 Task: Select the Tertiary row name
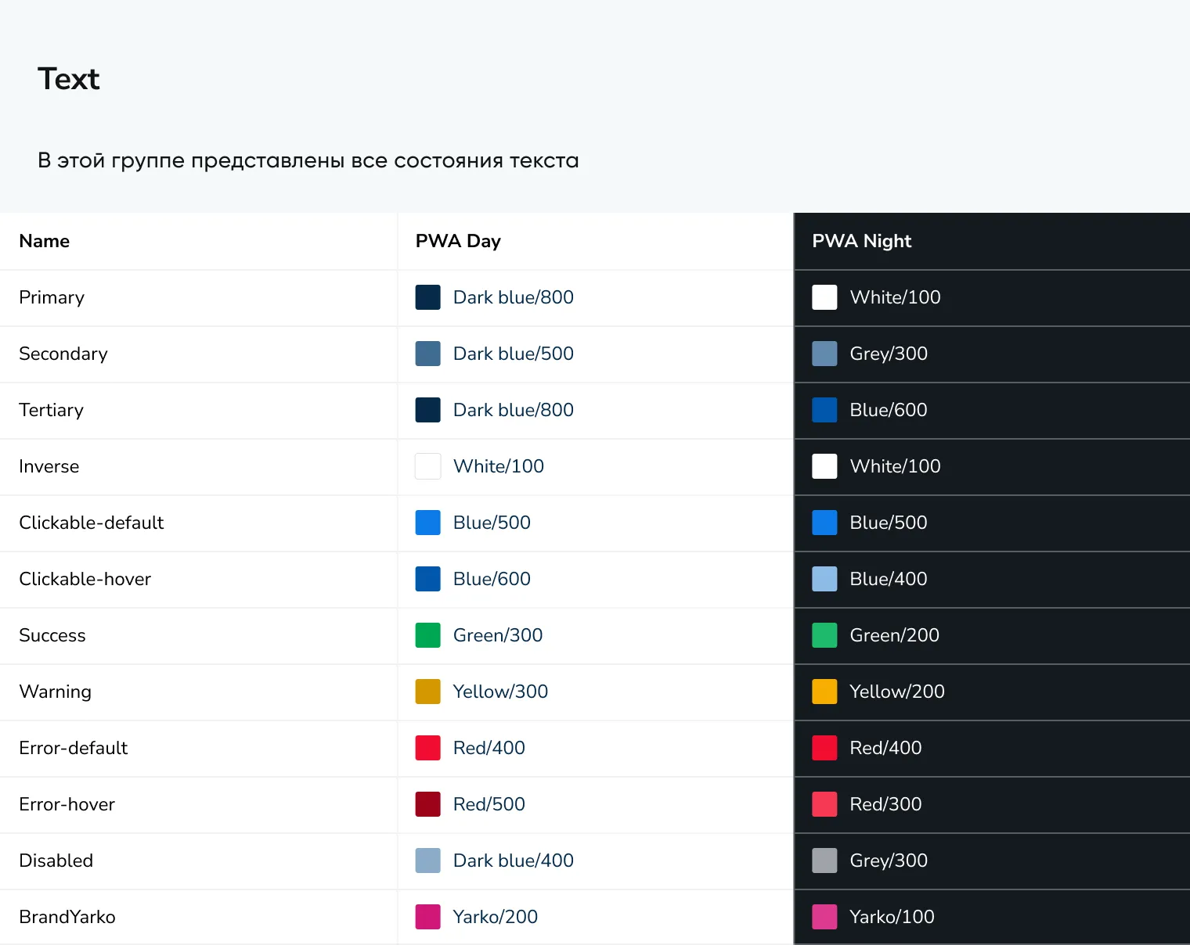52,411
